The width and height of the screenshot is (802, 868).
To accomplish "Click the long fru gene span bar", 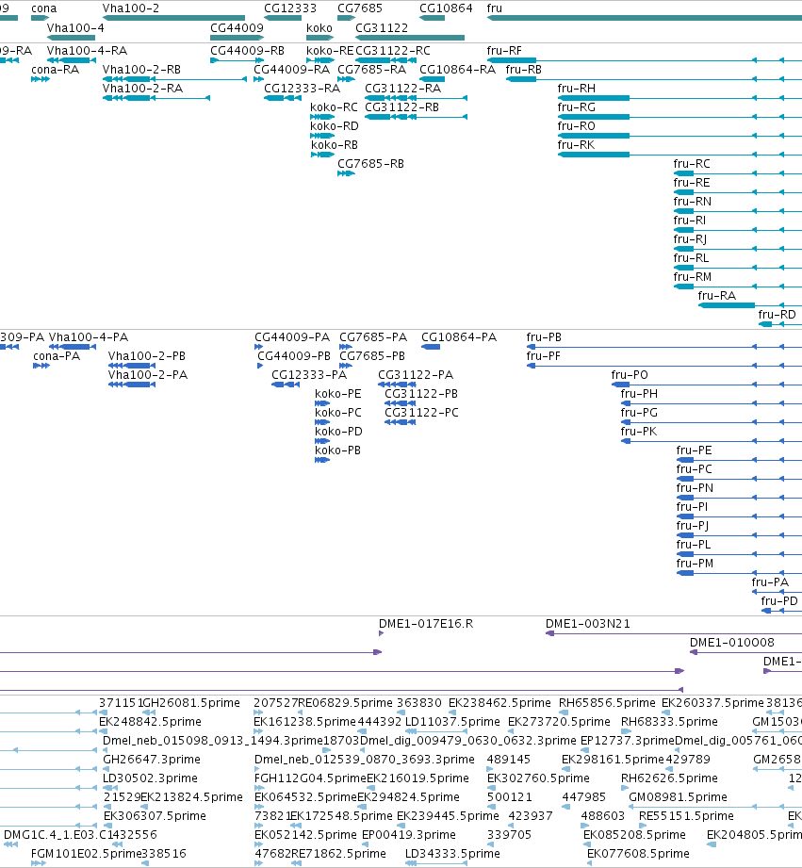I will (645, 18).
